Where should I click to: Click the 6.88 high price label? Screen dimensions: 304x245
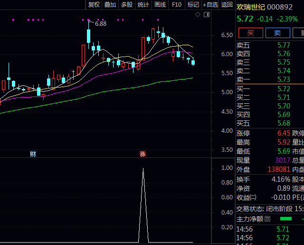101,24
